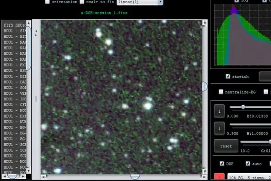Select the HDU1 - BIT row
Viewport: 271px width, 181px height.
(x=15, y=36)
